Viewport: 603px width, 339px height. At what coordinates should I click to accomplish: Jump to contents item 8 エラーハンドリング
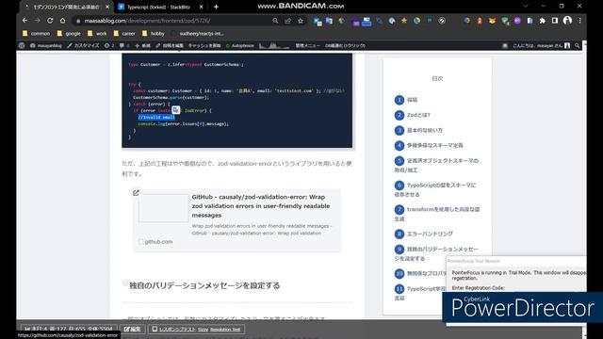[x=424, y=234]
